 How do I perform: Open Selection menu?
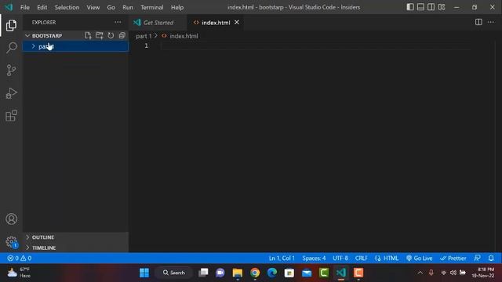67,7
